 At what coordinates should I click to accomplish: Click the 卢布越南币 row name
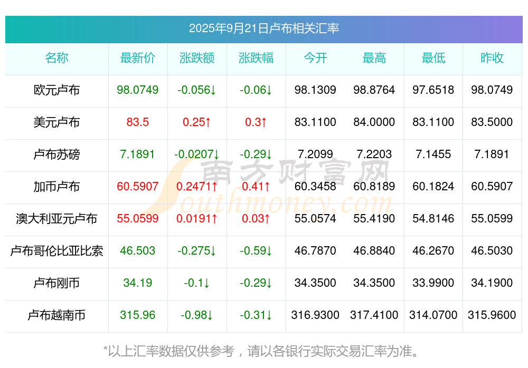tap(56, 315)
